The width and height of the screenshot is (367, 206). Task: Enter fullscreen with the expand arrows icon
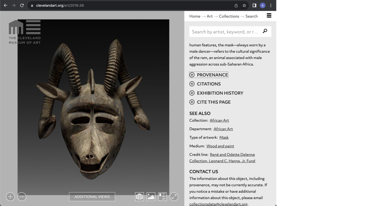coord(174,197)
